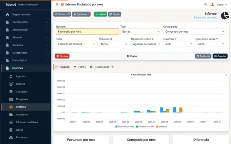Click the Agentes person icon

coord(11,76)
